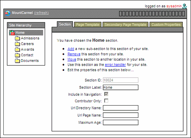Toggle the Include in Navigation checkbox
This screenshot has width=191, height=138.
click(x=106, y=94)
